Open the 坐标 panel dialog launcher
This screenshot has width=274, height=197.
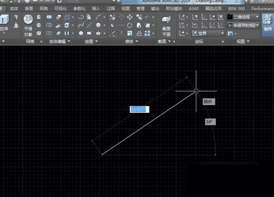tap(223, 42)
